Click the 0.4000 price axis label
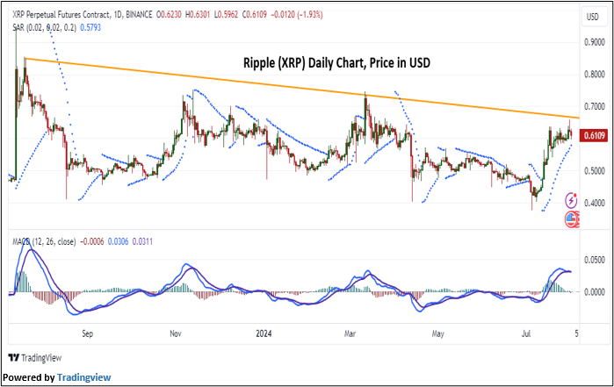The image size is (614, 387). 595,203
